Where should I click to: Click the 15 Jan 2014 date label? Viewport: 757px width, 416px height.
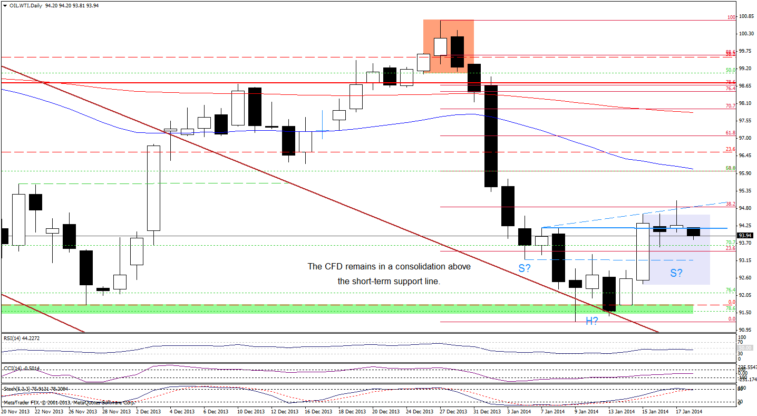(656, 411)
